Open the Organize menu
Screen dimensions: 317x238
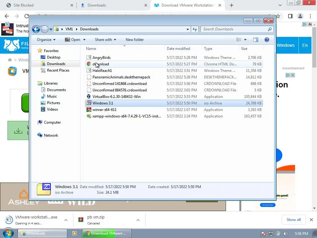pos(46,40)
